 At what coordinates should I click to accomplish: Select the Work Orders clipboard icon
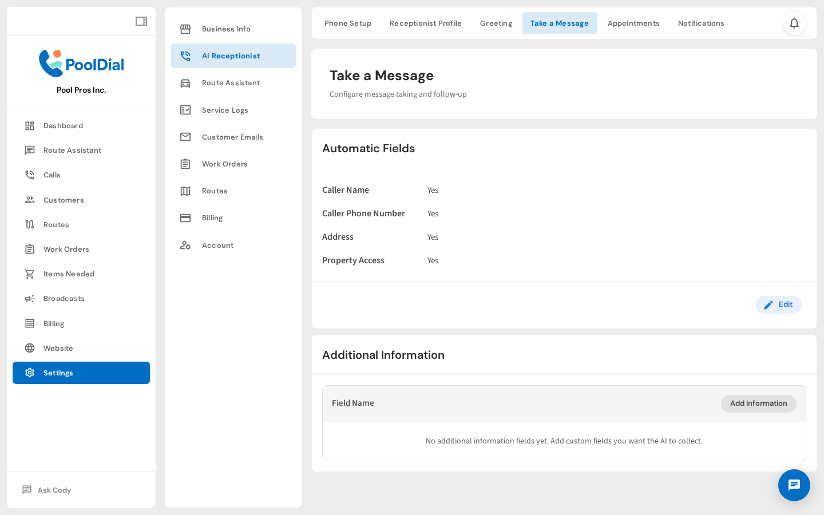tap(29, 249)
